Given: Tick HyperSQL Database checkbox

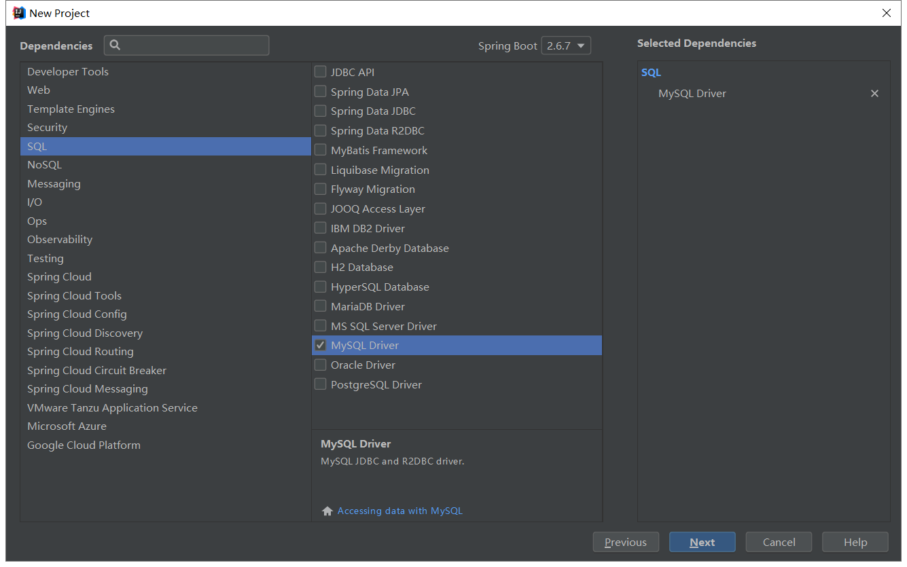Looking at the screenshot, I should pos(320,287).
